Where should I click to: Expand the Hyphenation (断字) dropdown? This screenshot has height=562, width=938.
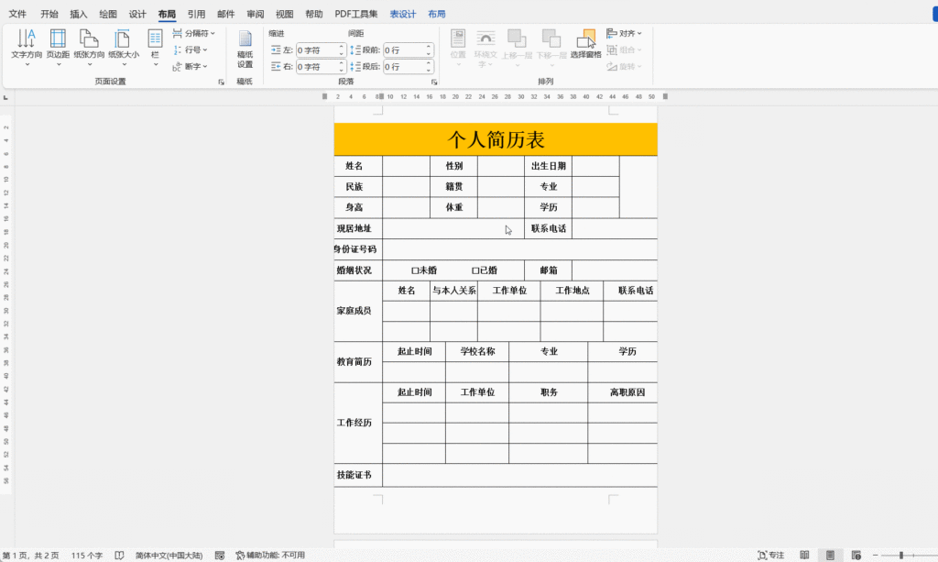[191, 66]
